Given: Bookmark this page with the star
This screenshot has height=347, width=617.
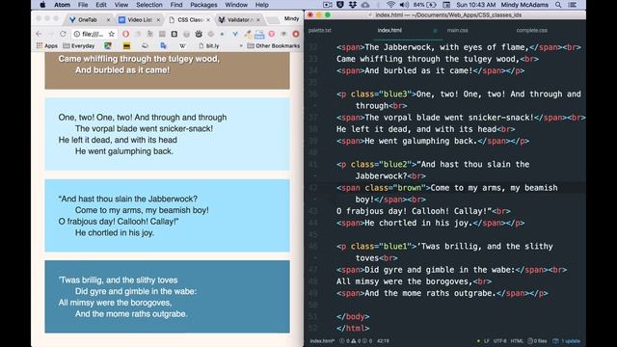Looking at the screenshot, I should coord(112,34).
